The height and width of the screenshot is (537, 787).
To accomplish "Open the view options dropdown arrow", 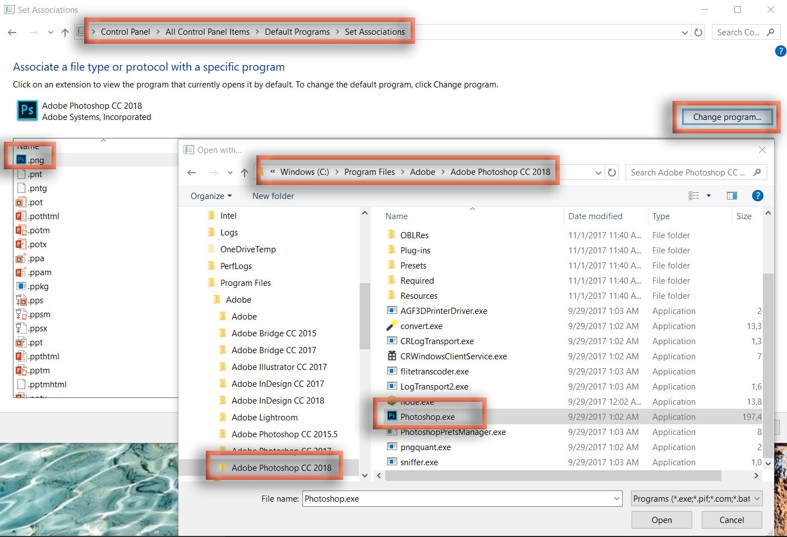I will click(x=708, y=196).
